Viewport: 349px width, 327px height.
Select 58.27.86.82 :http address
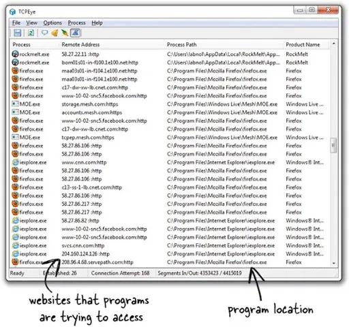[80, 221]
